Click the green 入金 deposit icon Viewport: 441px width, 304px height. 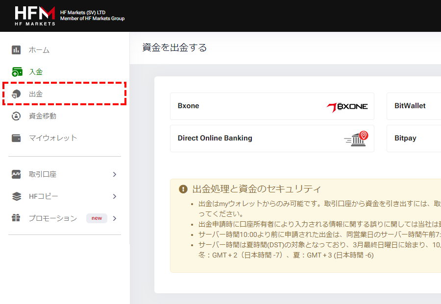[x=17, y=72]
